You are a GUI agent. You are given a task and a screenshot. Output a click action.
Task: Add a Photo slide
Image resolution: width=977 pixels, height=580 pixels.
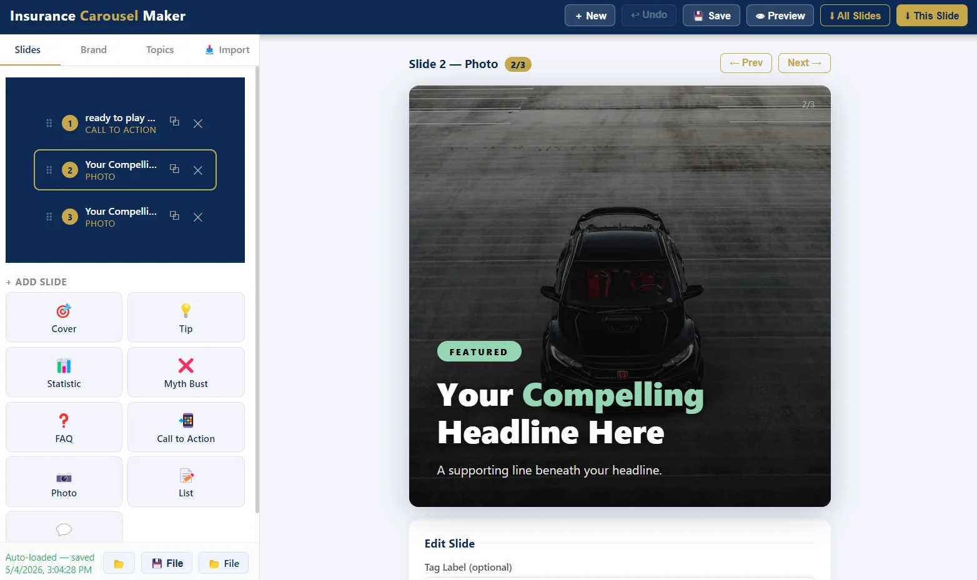tap(64, 481)
